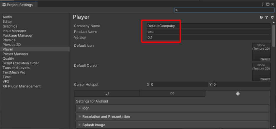Open the Project Settings window kebab menu
Screen dimensions: 276x129
click(263, 4)
